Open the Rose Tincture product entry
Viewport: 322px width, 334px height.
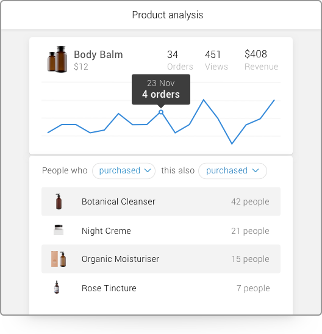[161, 288]
